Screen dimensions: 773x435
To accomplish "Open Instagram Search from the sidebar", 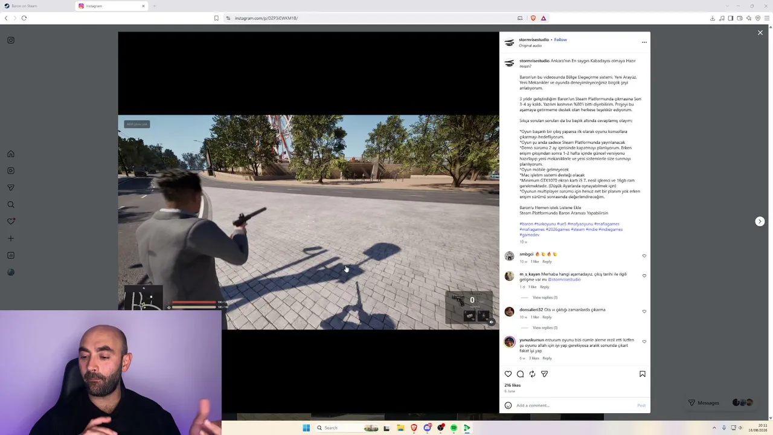I will (11, 205).
